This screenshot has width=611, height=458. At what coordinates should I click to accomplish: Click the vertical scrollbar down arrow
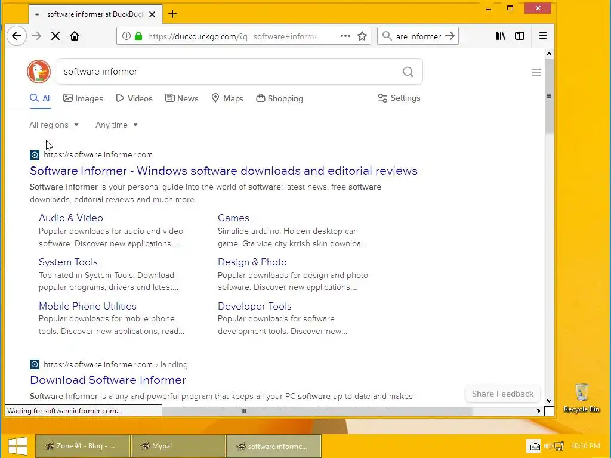pyautogui.click(x=549, y=400)
